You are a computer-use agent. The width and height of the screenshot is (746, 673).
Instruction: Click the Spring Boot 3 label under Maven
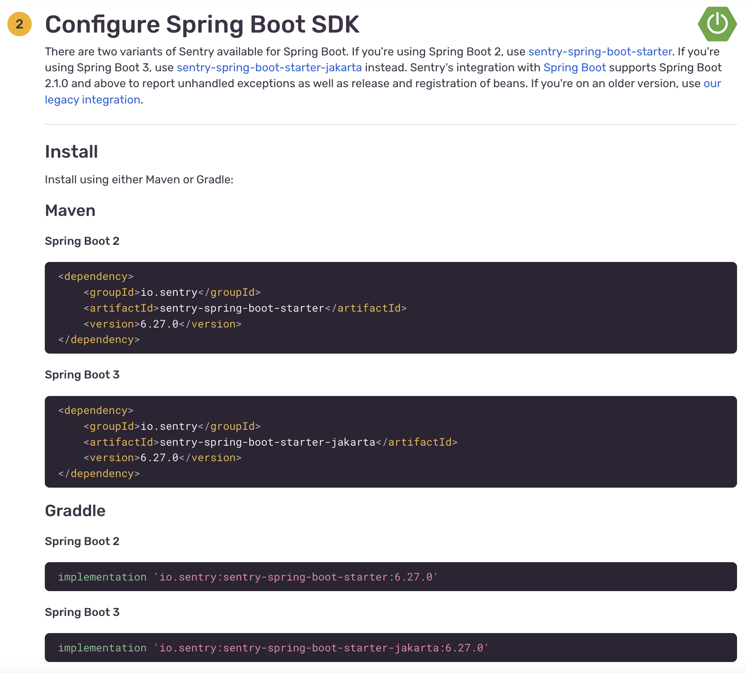pyautogui.click(x=82, y=375)
